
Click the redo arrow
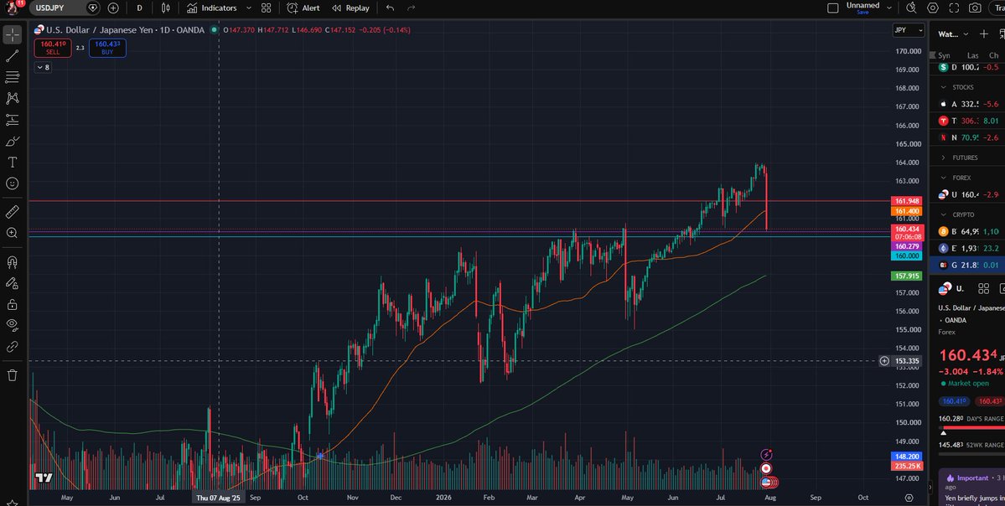click(412, 8)
